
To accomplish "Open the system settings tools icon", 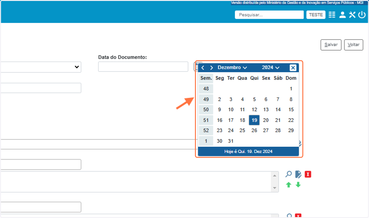I will tap(352, 15).
